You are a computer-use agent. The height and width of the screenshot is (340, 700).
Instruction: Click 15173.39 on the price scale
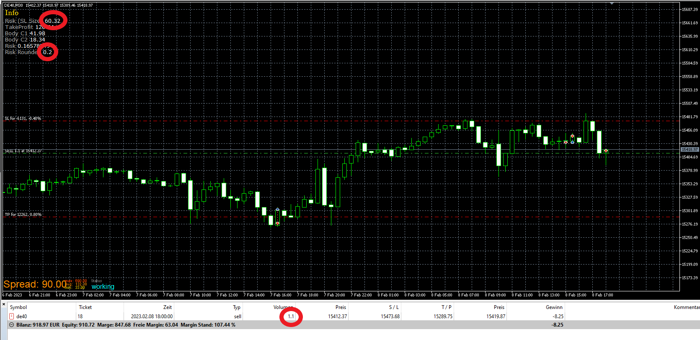(x=690, y=278)
